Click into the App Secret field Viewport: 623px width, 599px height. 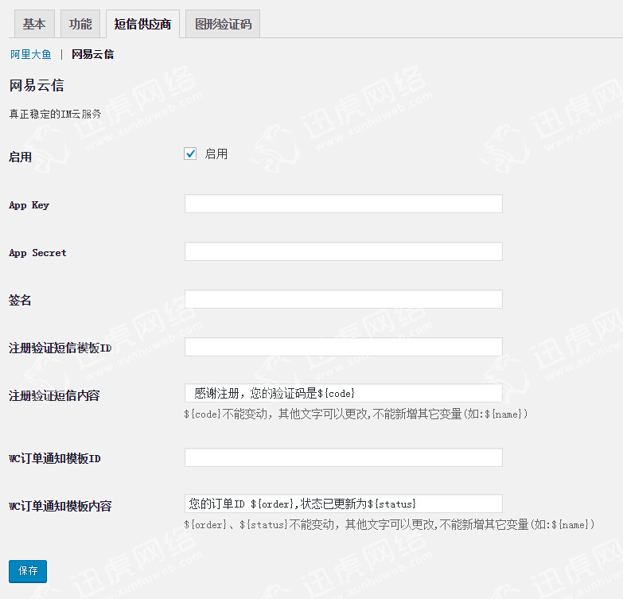coord(343,251)
